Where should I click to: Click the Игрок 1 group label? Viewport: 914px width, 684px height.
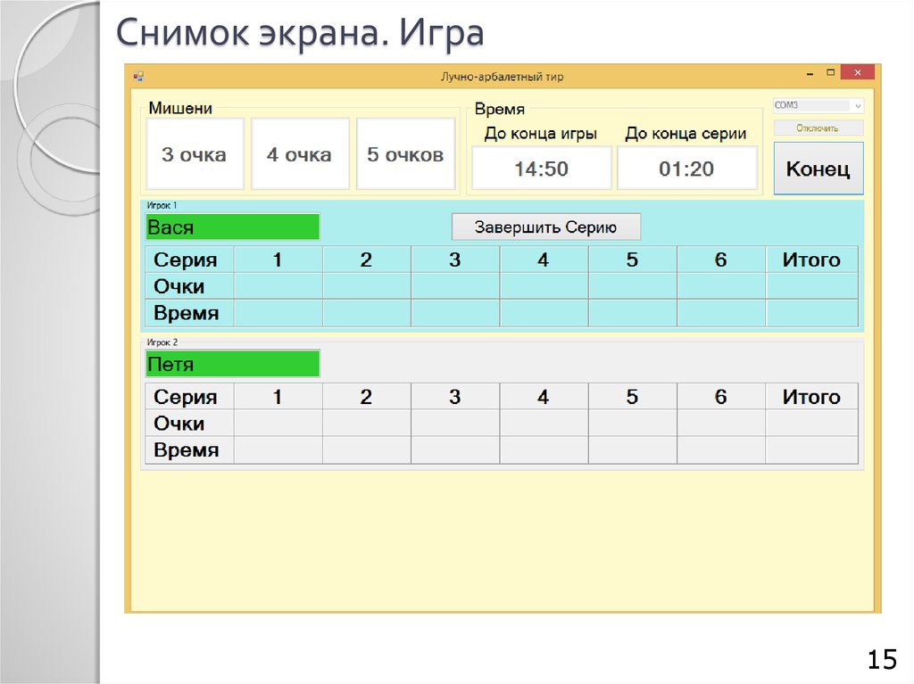tap(161, 203)
